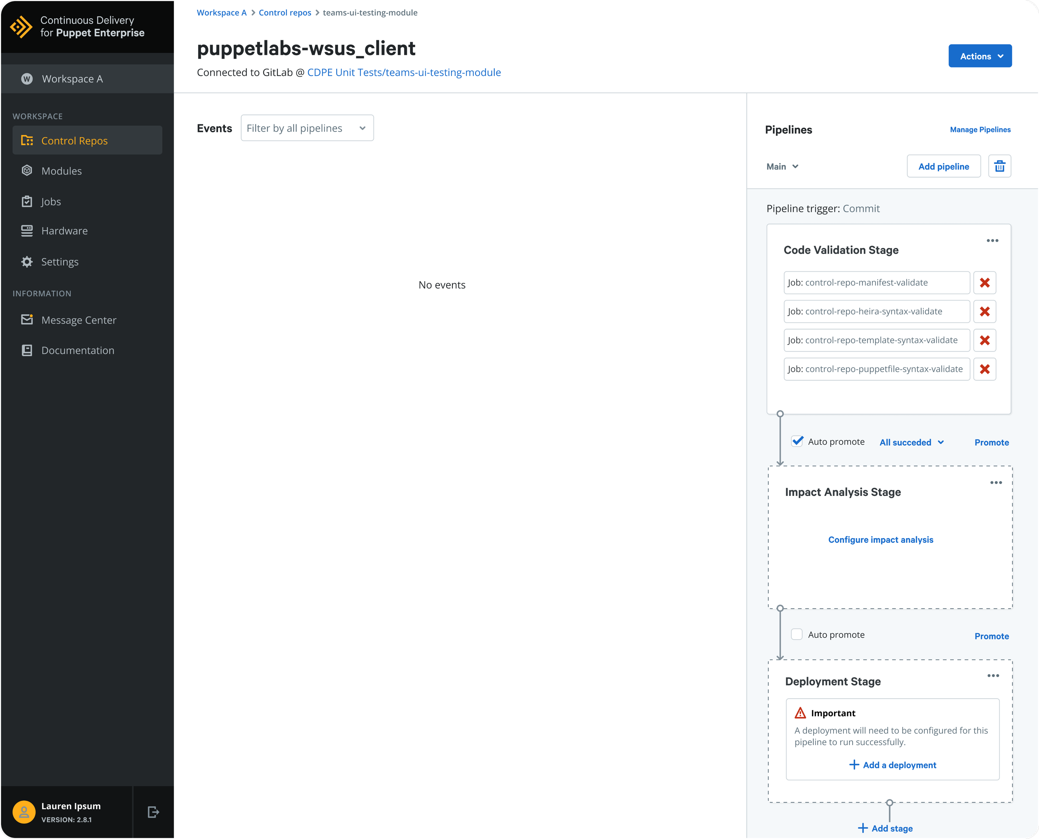Enable Auto promote after Impact Analysis Stage
This screenshot has width=1039, height=839.
(796, 635)
